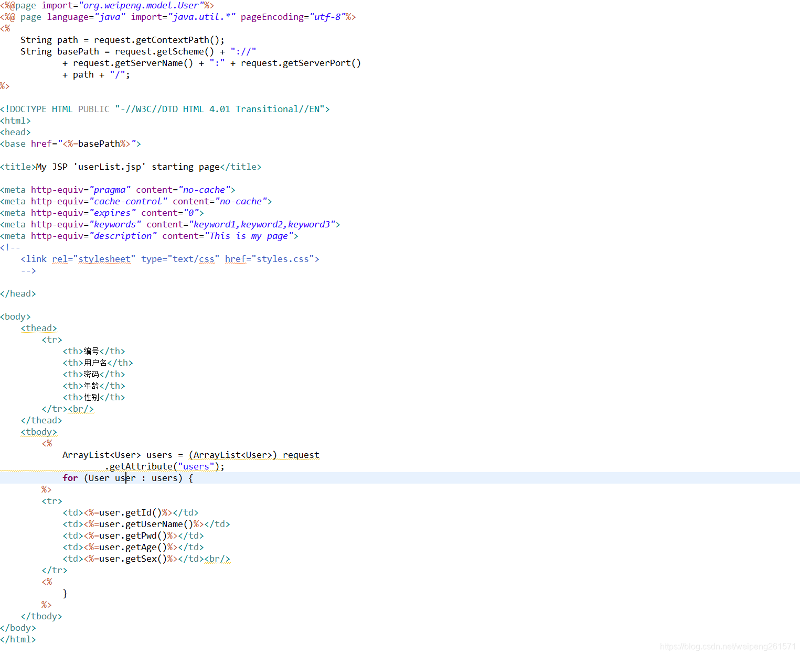The height and width of the screenshot is (656, 800).
Task: Click link stylesheet styles.css line
Action: coord(170,259)
